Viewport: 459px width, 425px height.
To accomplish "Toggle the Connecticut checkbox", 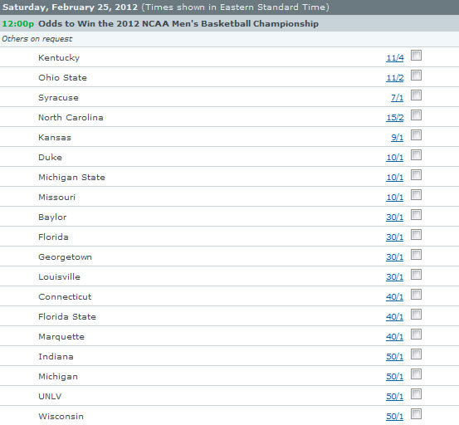I will click(x=416, y=295).
